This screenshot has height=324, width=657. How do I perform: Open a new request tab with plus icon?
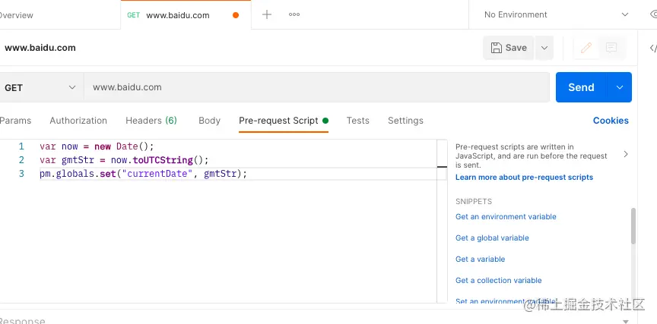[267, 14]
